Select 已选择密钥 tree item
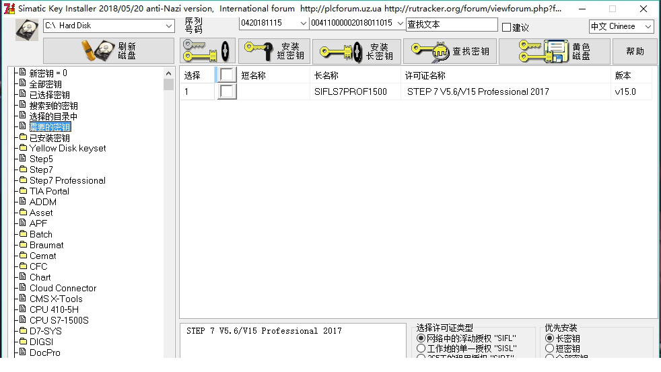The width and height of the screenshot is (661, 372). (x=49, y=96)
